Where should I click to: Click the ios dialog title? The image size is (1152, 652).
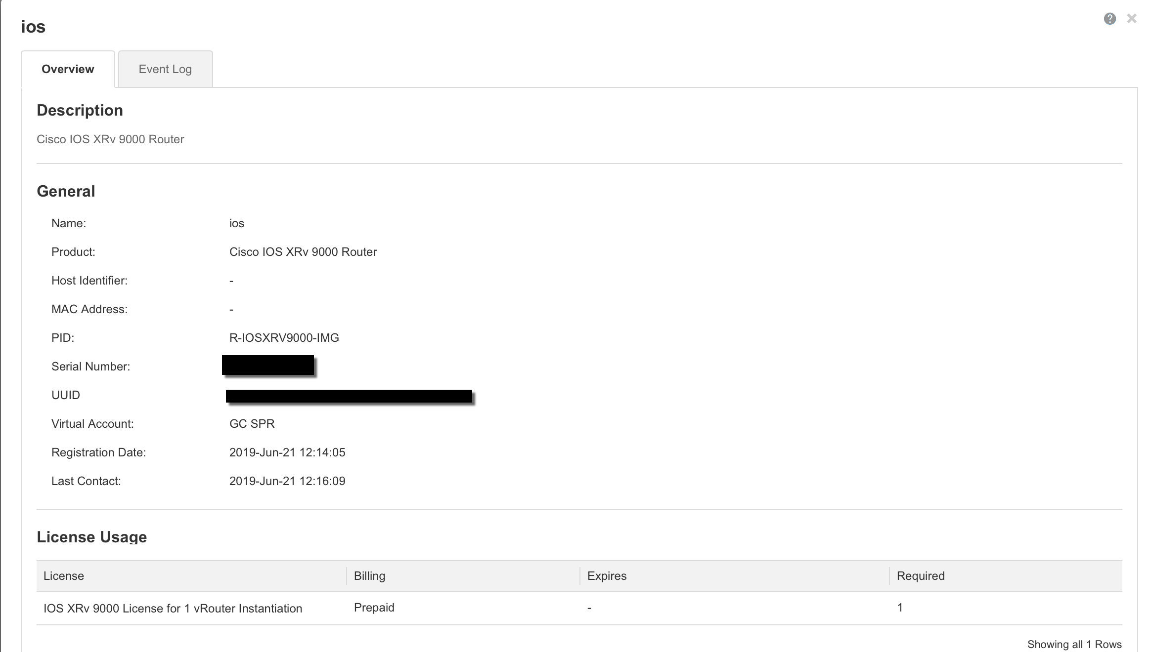[x=33, y=27]
